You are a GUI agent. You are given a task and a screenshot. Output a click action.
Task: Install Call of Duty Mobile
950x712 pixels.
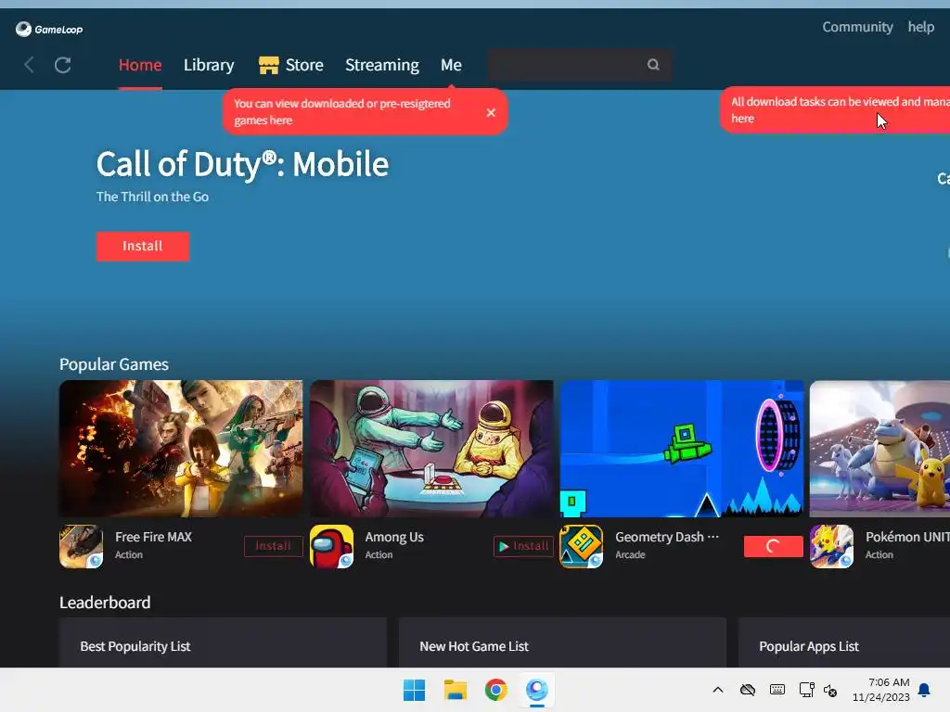[142, 247]
